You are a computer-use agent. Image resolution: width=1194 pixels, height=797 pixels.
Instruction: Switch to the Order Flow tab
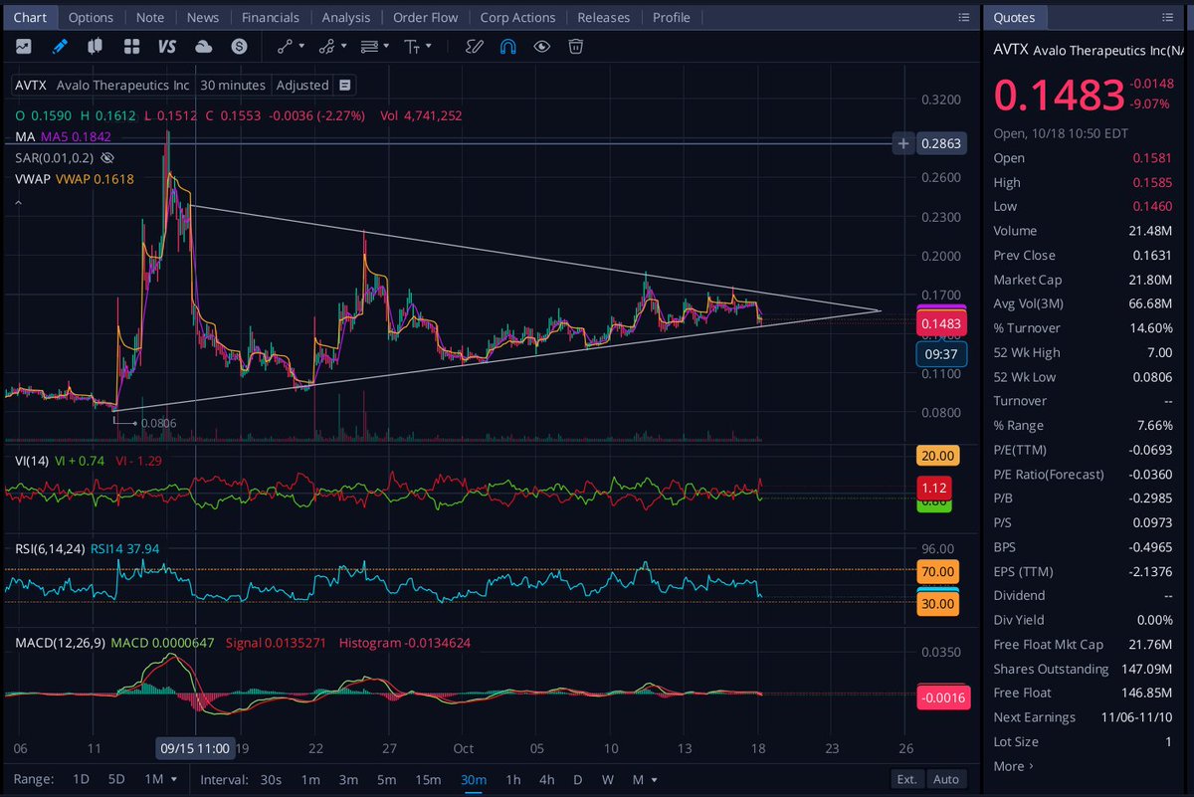tap(426, 17)
